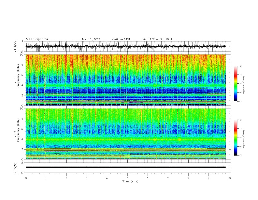Click inside the ch.1 spectrogram panel
Viewport: 258px width, 200px height.
pyautogui.click(x=125, y=80)
